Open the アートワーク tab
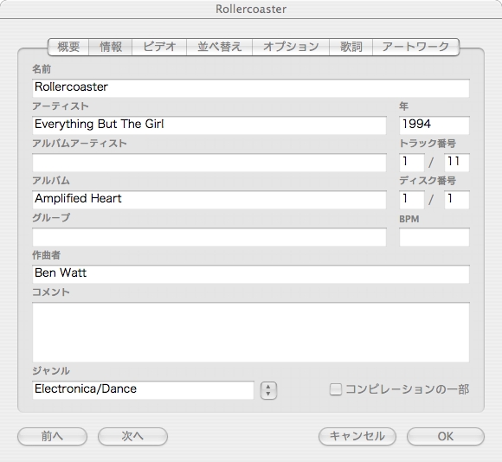This screenshot has width=502, height=462. [415, 47]
